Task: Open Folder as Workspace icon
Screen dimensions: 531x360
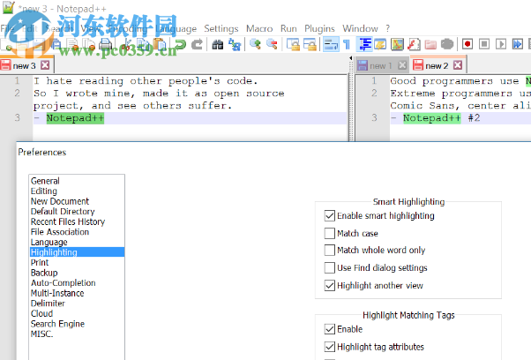Action: click(430, 44)
